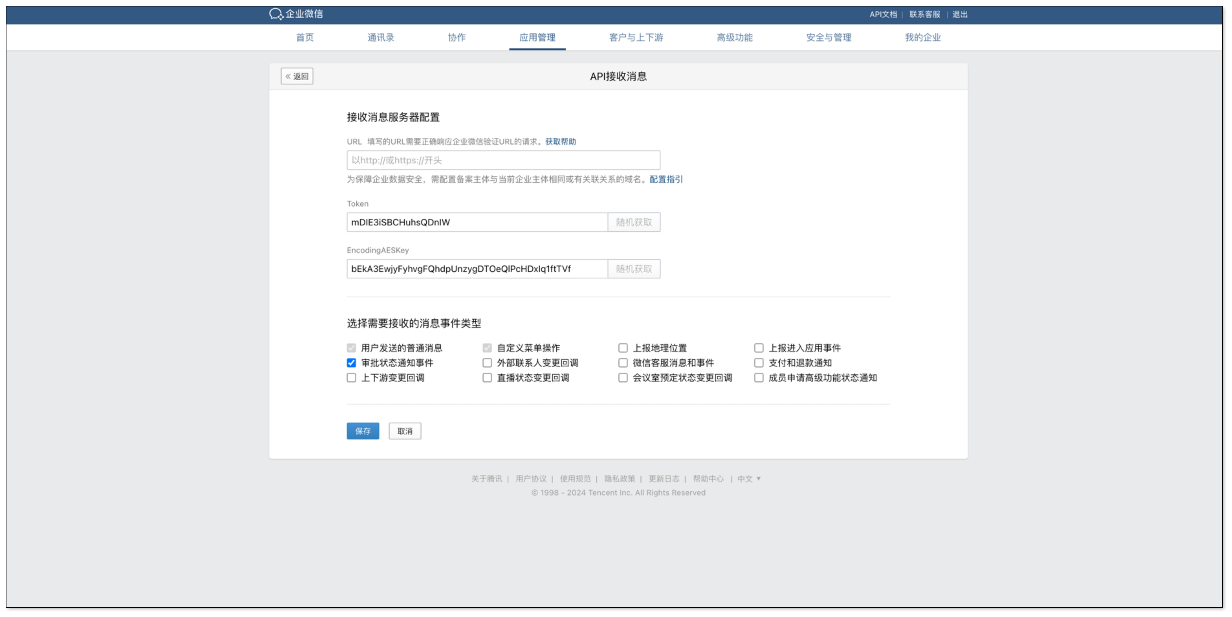This screenshot has width=1232, height=617.
Task: Click the back button with double chevron
Action: (297, 76)
